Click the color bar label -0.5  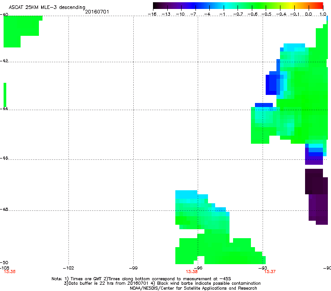coord(266,14)
